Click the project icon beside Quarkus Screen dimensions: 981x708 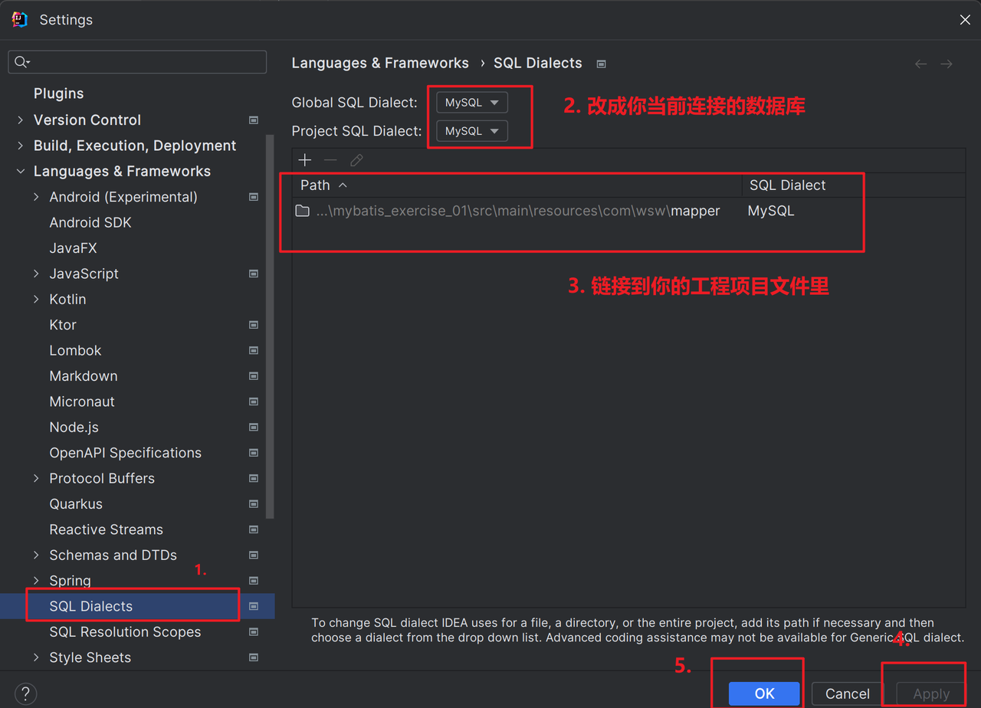click(x=254, y=504)
